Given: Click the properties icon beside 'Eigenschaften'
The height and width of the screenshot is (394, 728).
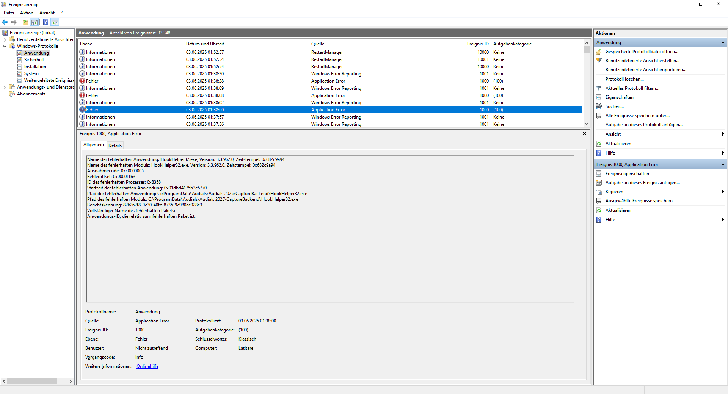Looking at the screenshot, I should tap(599, 97).
